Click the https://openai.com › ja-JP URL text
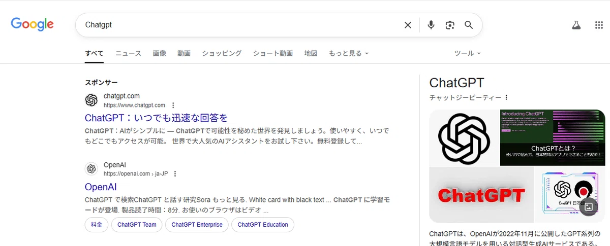This screenshot has width=610, height=246. tap(136, 174)
